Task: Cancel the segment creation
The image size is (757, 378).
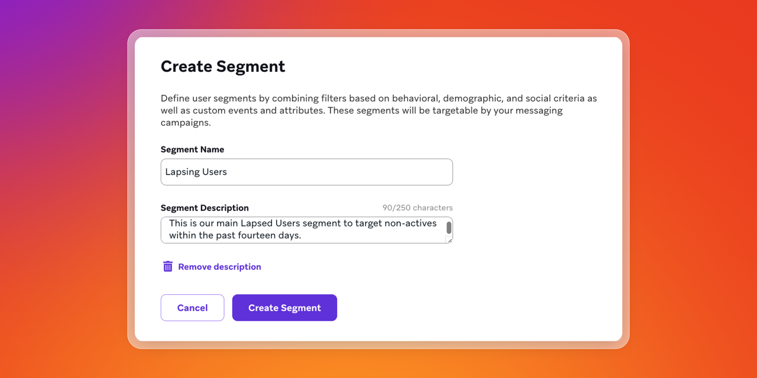Action: pos(192,308)
